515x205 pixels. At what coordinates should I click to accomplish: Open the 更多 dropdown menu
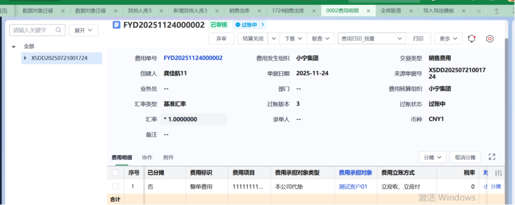pos(448,39)
